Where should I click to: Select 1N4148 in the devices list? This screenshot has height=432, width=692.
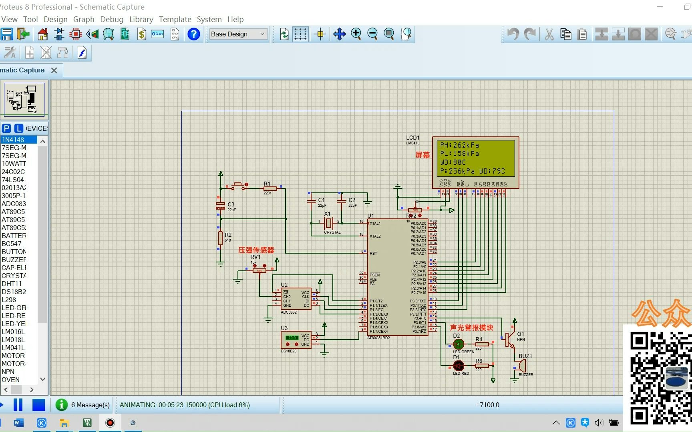(x=19, y=140)
